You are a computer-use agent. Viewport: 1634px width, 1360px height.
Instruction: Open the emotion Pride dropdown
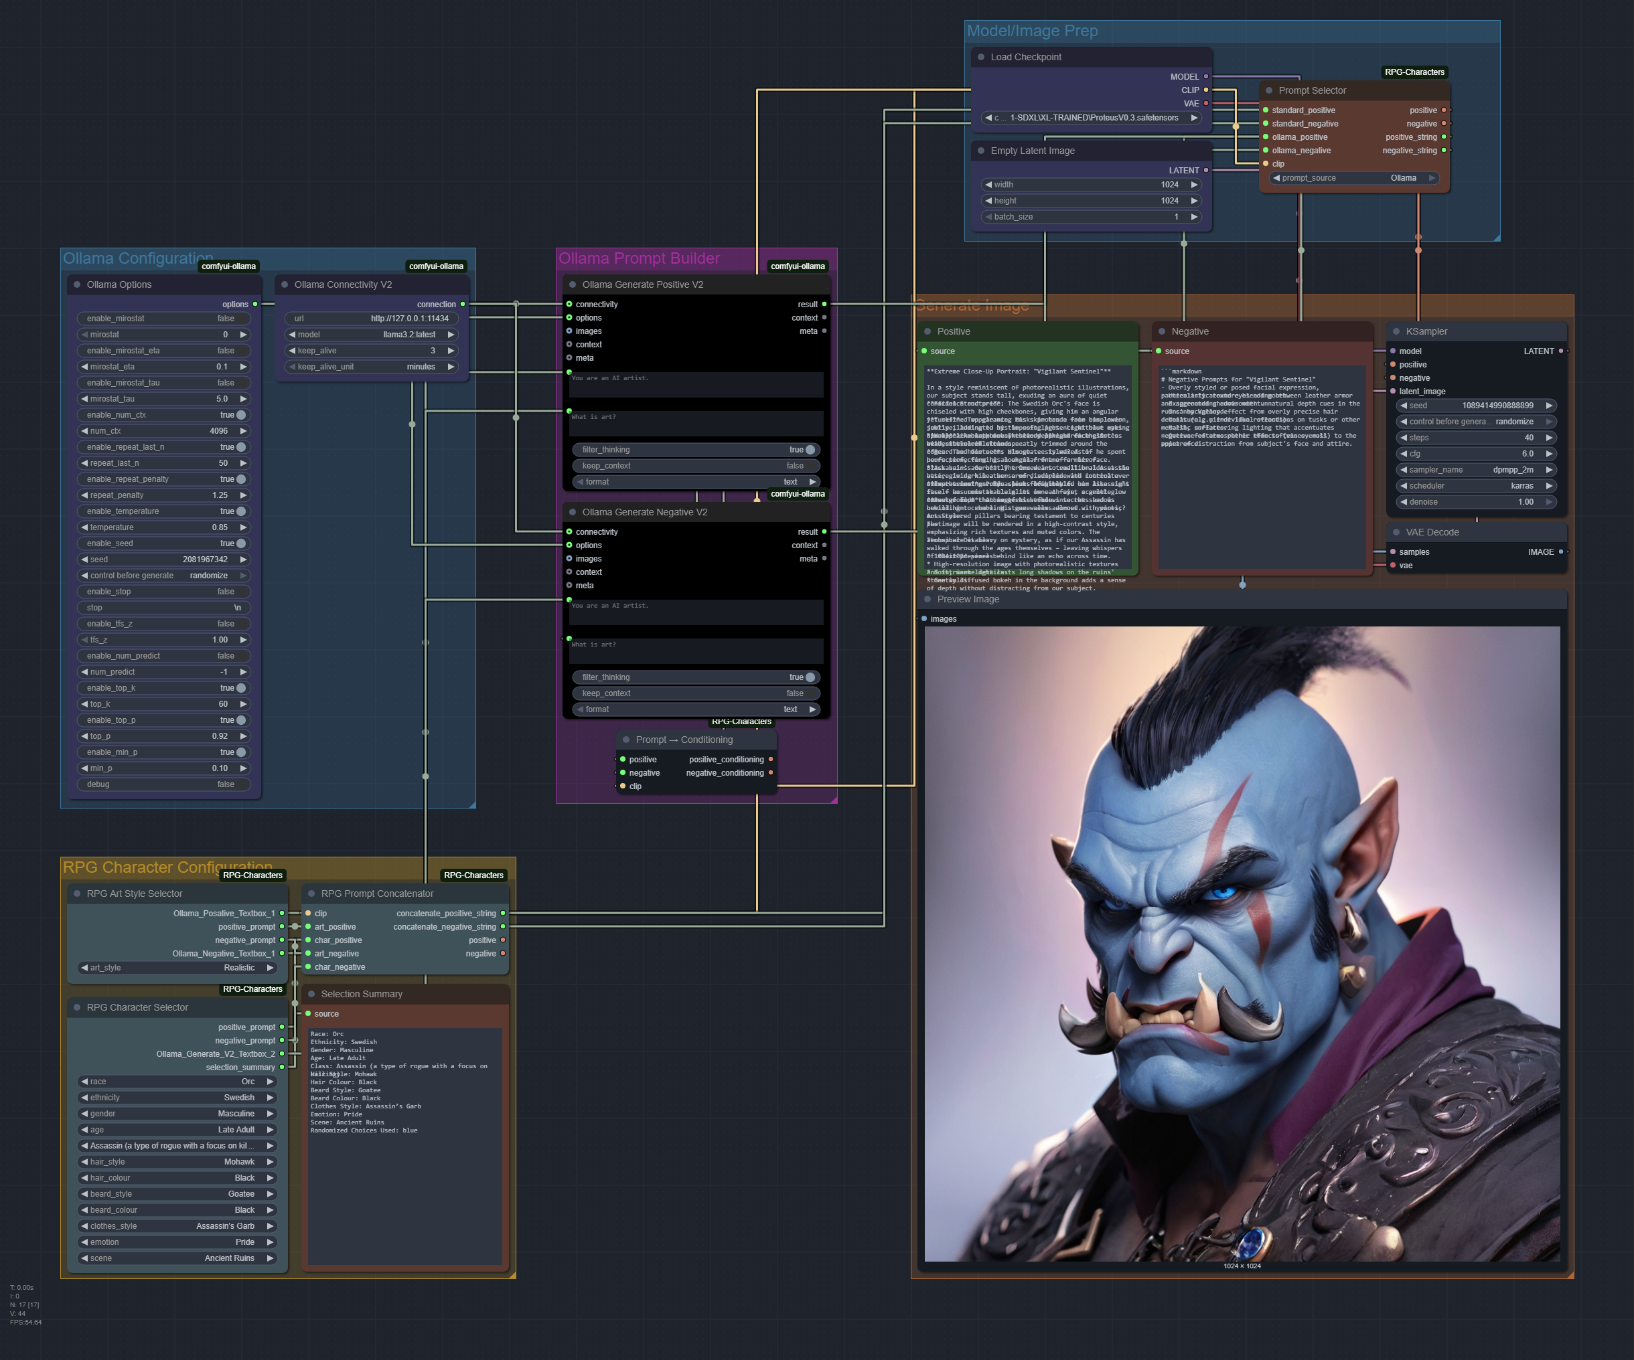(178, 1243)
